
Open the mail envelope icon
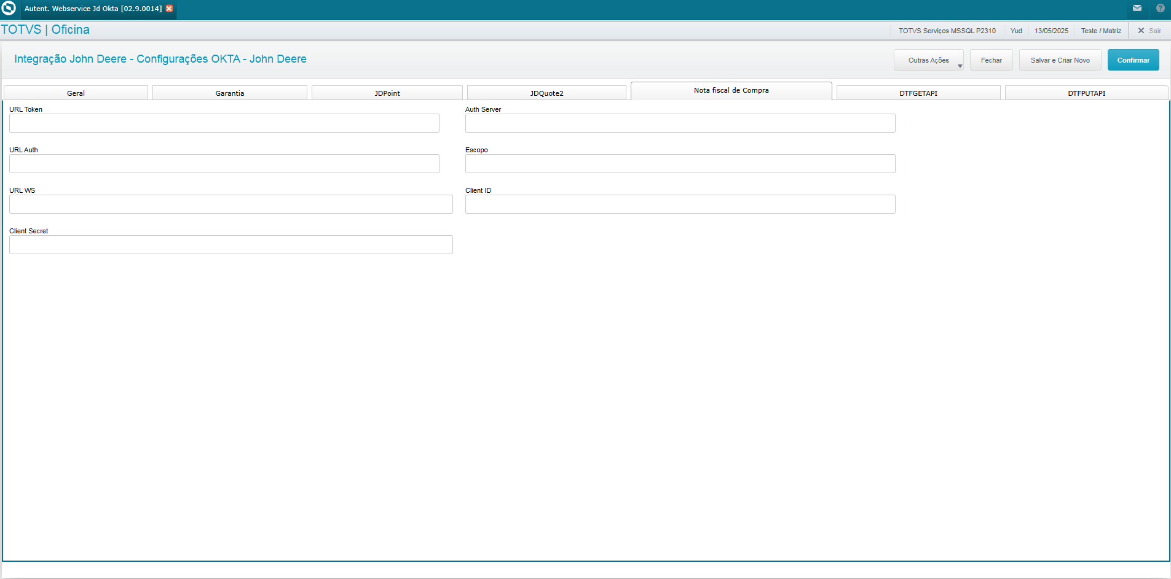(x=1137, y=9)
